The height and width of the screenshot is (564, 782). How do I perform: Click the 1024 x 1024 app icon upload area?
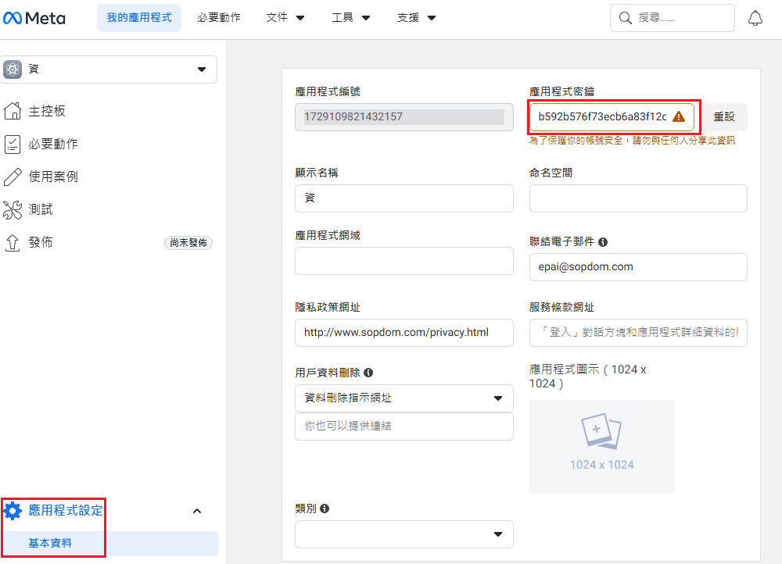pos(602,446)
